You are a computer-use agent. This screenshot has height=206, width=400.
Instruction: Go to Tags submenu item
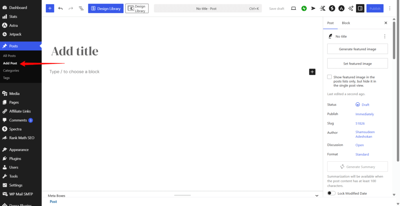tap(6, 78)
